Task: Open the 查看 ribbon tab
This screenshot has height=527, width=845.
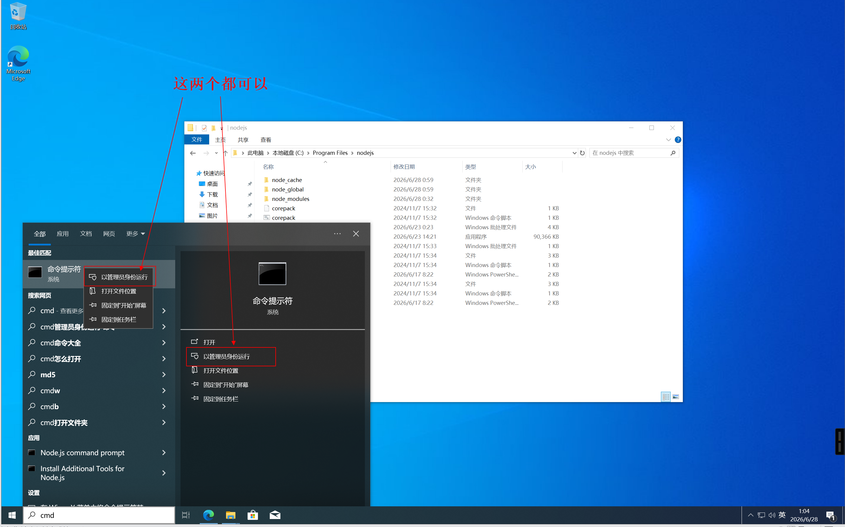Action: 266,140
